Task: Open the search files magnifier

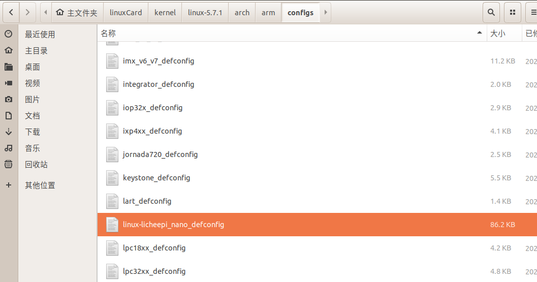Action: 491,12
